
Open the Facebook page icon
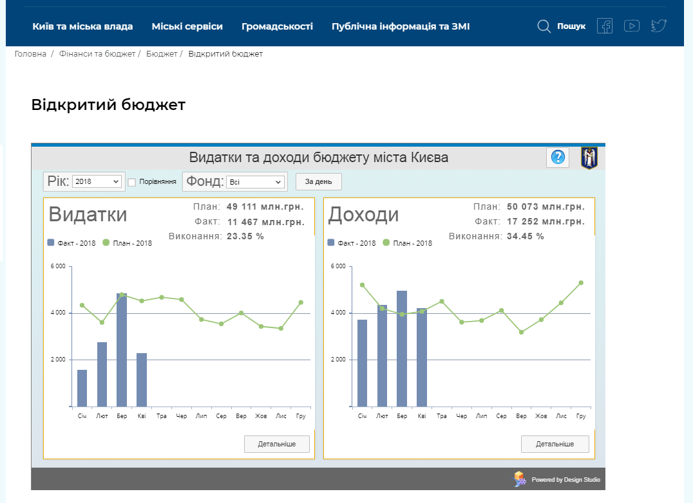pyautogui.click(x=605, y=26)
